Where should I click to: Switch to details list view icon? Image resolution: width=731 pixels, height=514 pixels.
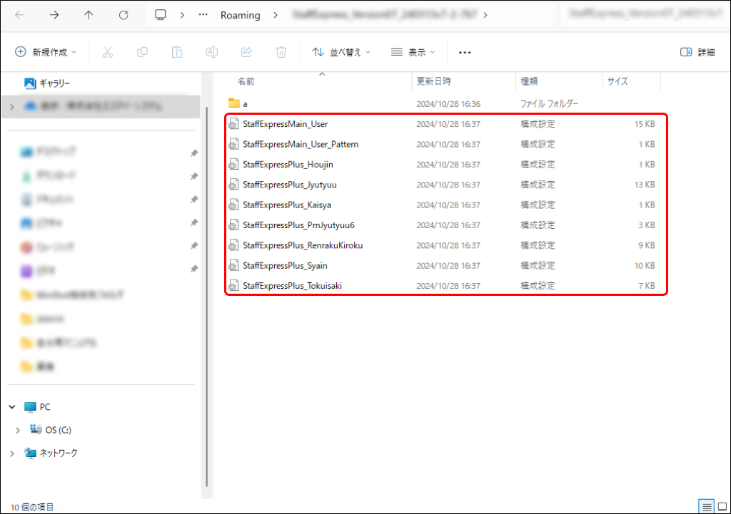coord(707,507)
